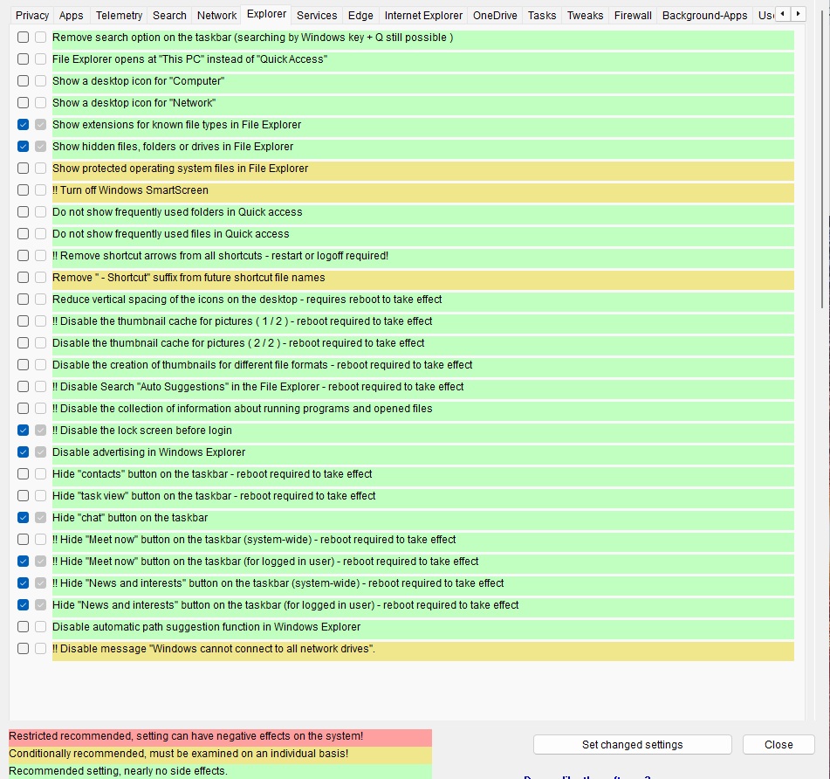Open the Telemetry tab
830x779 pixels.
119,15
